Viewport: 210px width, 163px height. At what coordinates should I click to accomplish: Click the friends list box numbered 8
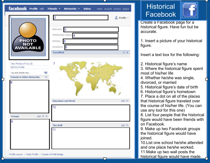(29, 97)
